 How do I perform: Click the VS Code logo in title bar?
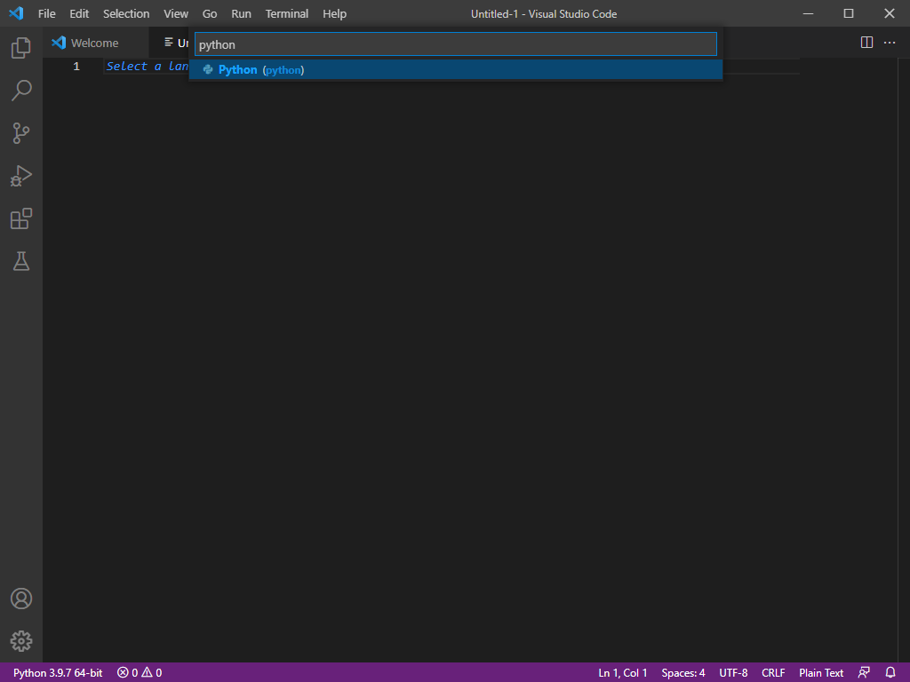16,12
